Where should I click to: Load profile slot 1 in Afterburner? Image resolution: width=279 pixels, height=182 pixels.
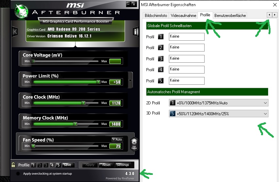pos(33,165)
